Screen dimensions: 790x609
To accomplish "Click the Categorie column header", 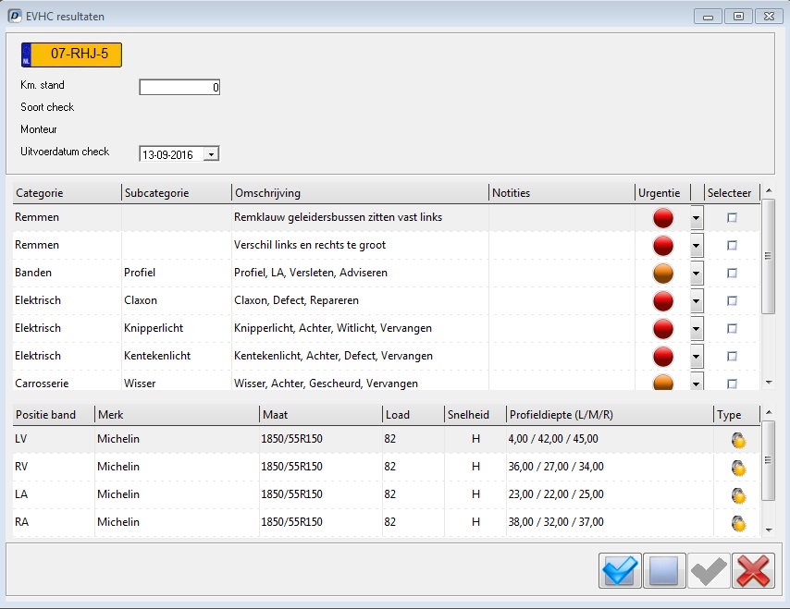I will click(x=67, y=193).
